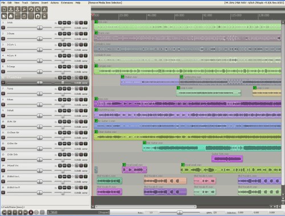285x216 pixels.
Task: Click the 1.368 time position display
Action: click(x=79, y=213)
